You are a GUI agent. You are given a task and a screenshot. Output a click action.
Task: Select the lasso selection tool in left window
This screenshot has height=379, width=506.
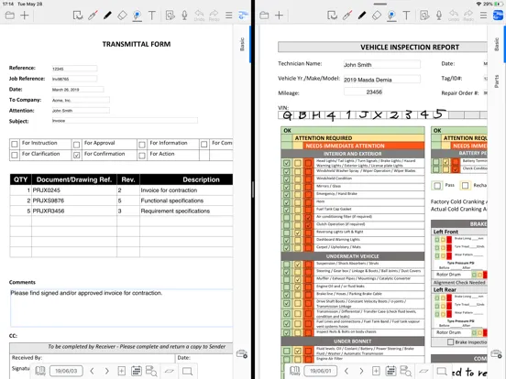[x=78, y=16]
